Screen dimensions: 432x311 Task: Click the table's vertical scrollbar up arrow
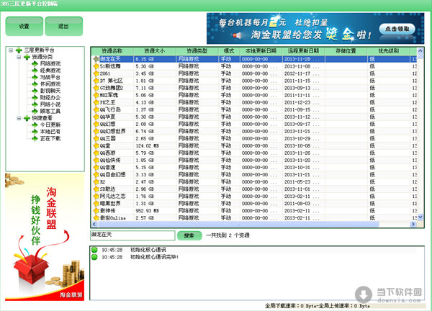pos(420,50)
